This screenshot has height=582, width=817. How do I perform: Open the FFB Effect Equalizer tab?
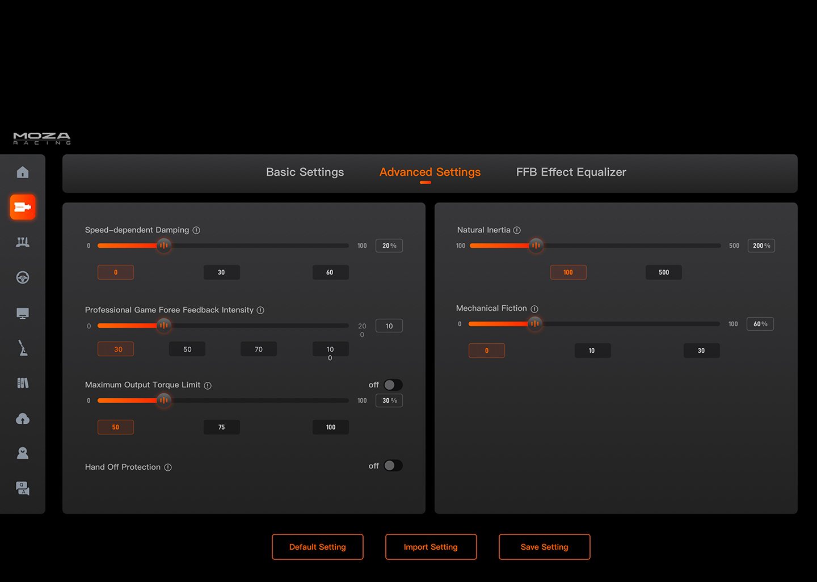coord(571,172)
